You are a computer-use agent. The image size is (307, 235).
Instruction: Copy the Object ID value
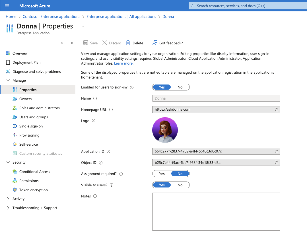click(276, 163)
